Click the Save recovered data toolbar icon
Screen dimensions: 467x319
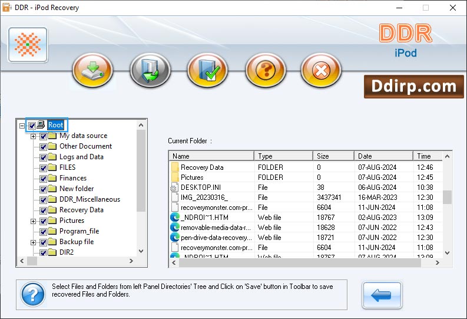coord(92,71)
